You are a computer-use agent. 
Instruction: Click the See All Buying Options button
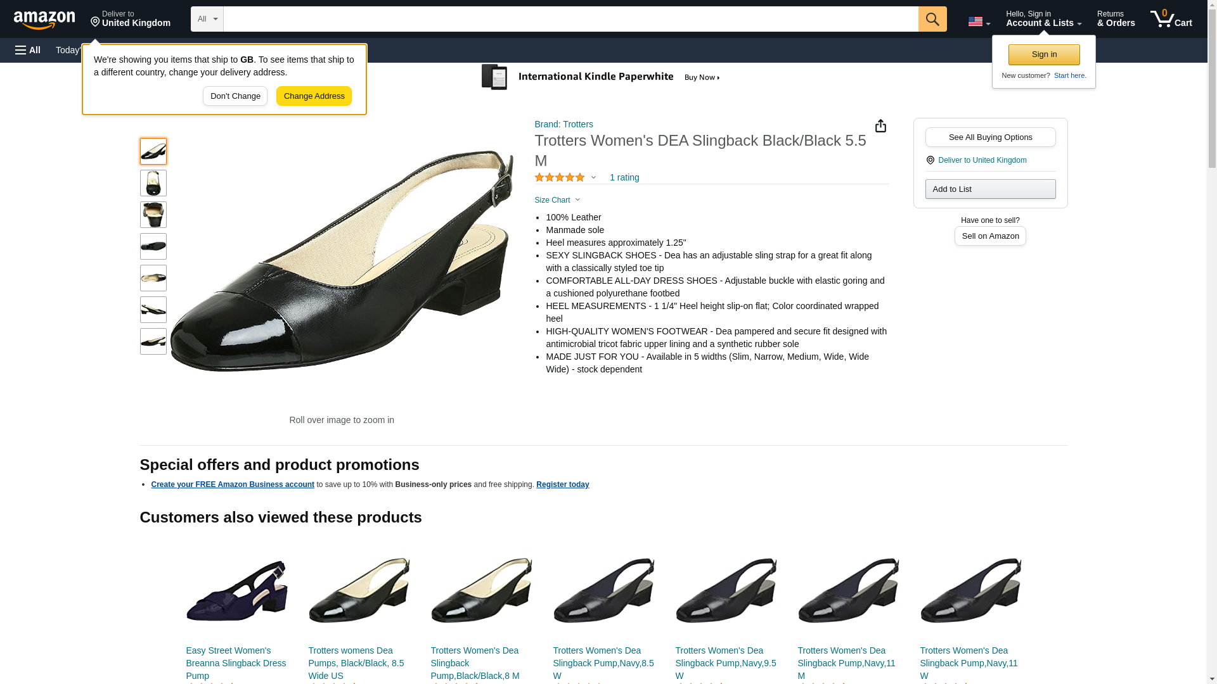click(990, 137)
